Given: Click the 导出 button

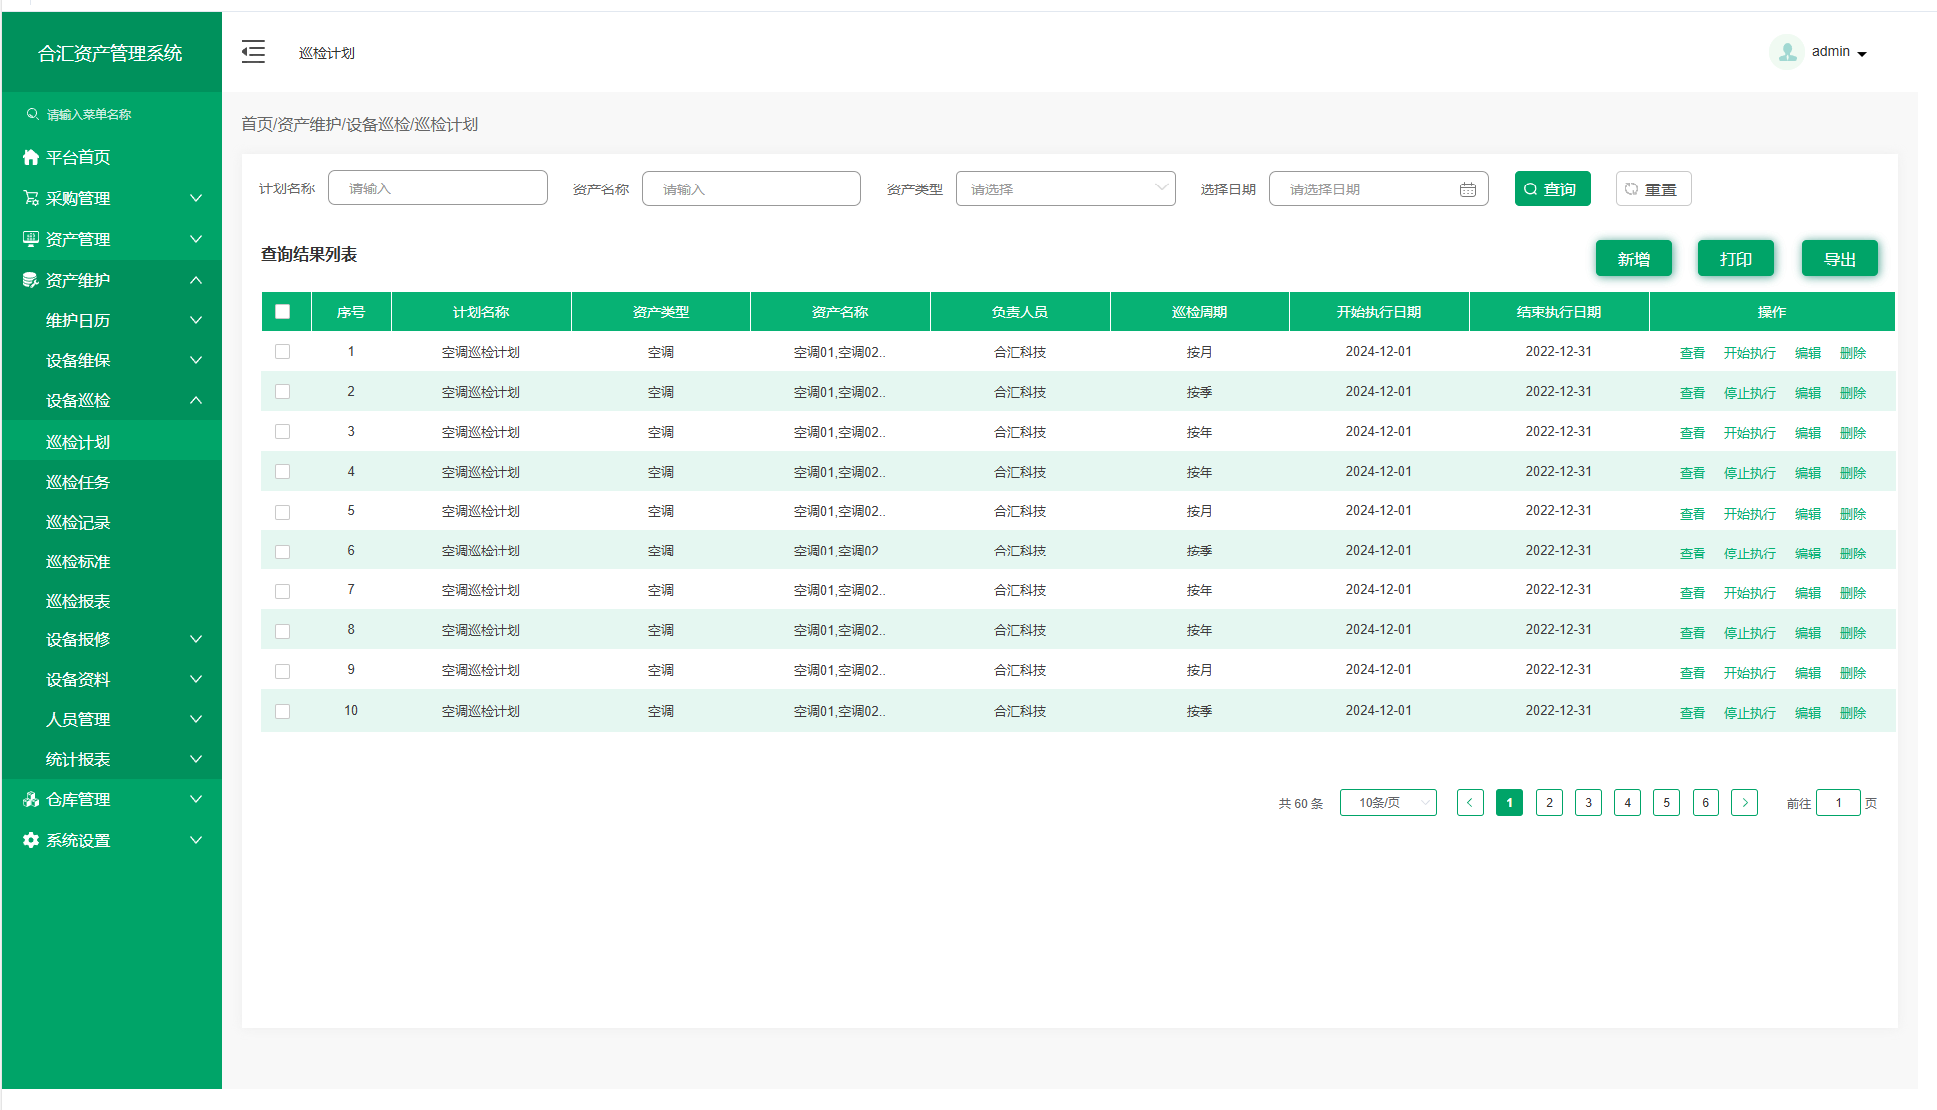Looking at the screenshot, I should point(1839,259).
